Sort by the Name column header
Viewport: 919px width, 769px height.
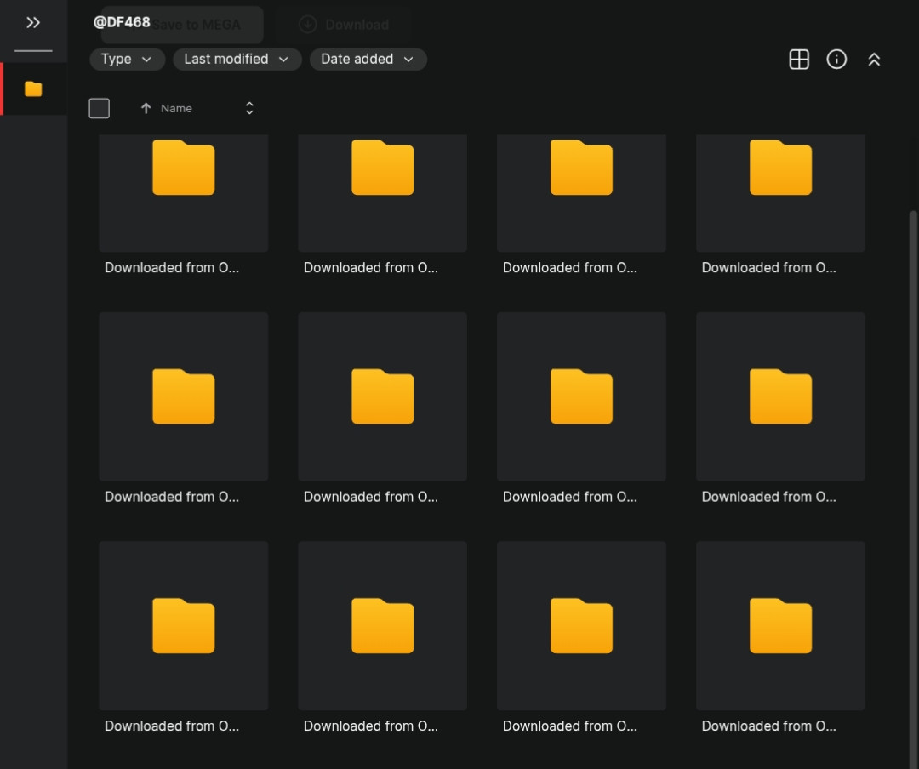point(176,108)
